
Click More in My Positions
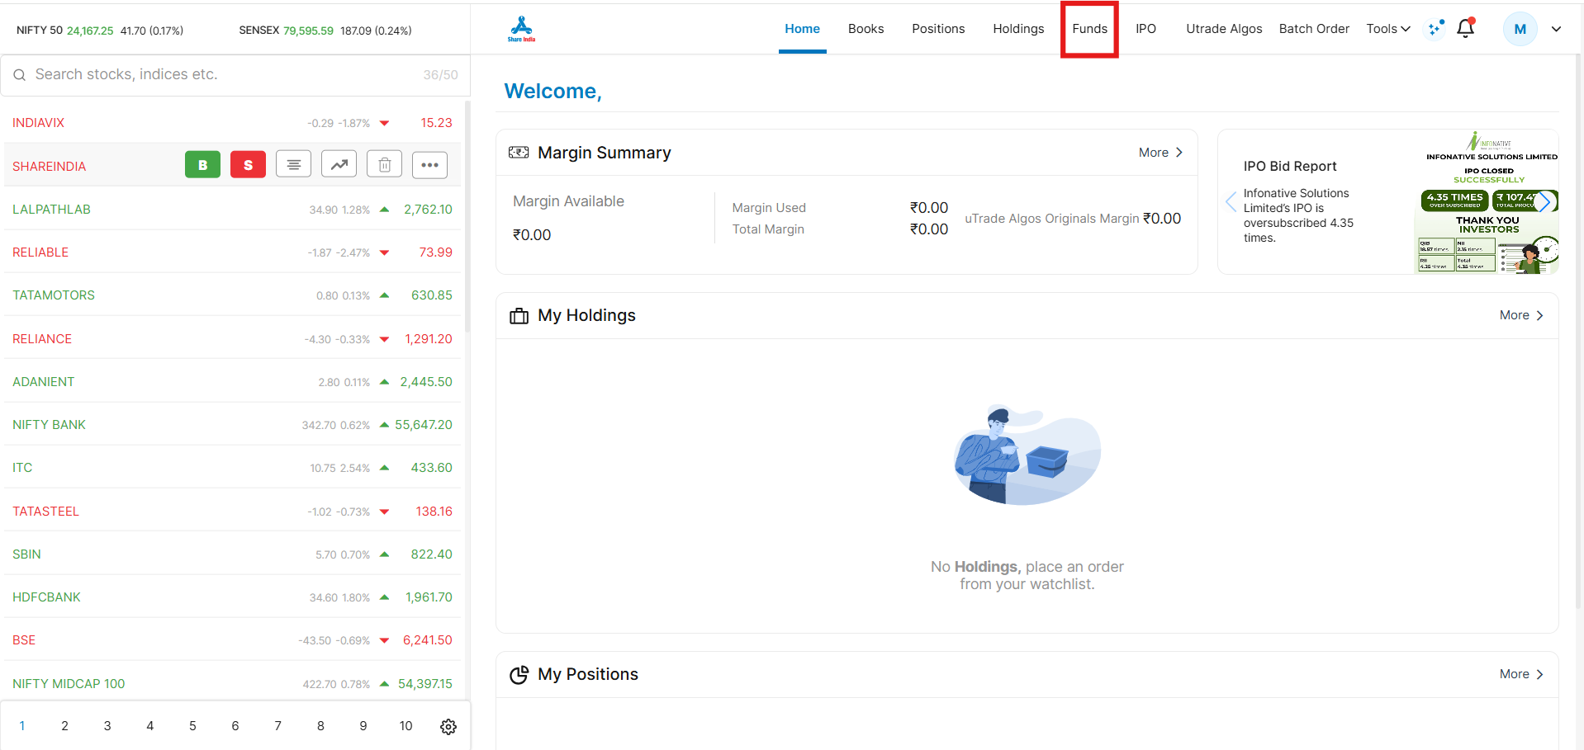coord(1521,674)
